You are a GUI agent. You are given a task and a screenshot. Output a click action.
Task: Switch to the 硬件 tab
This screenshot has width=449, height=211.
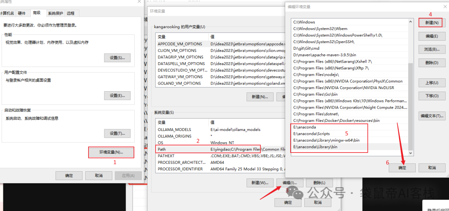pos(22,13)
